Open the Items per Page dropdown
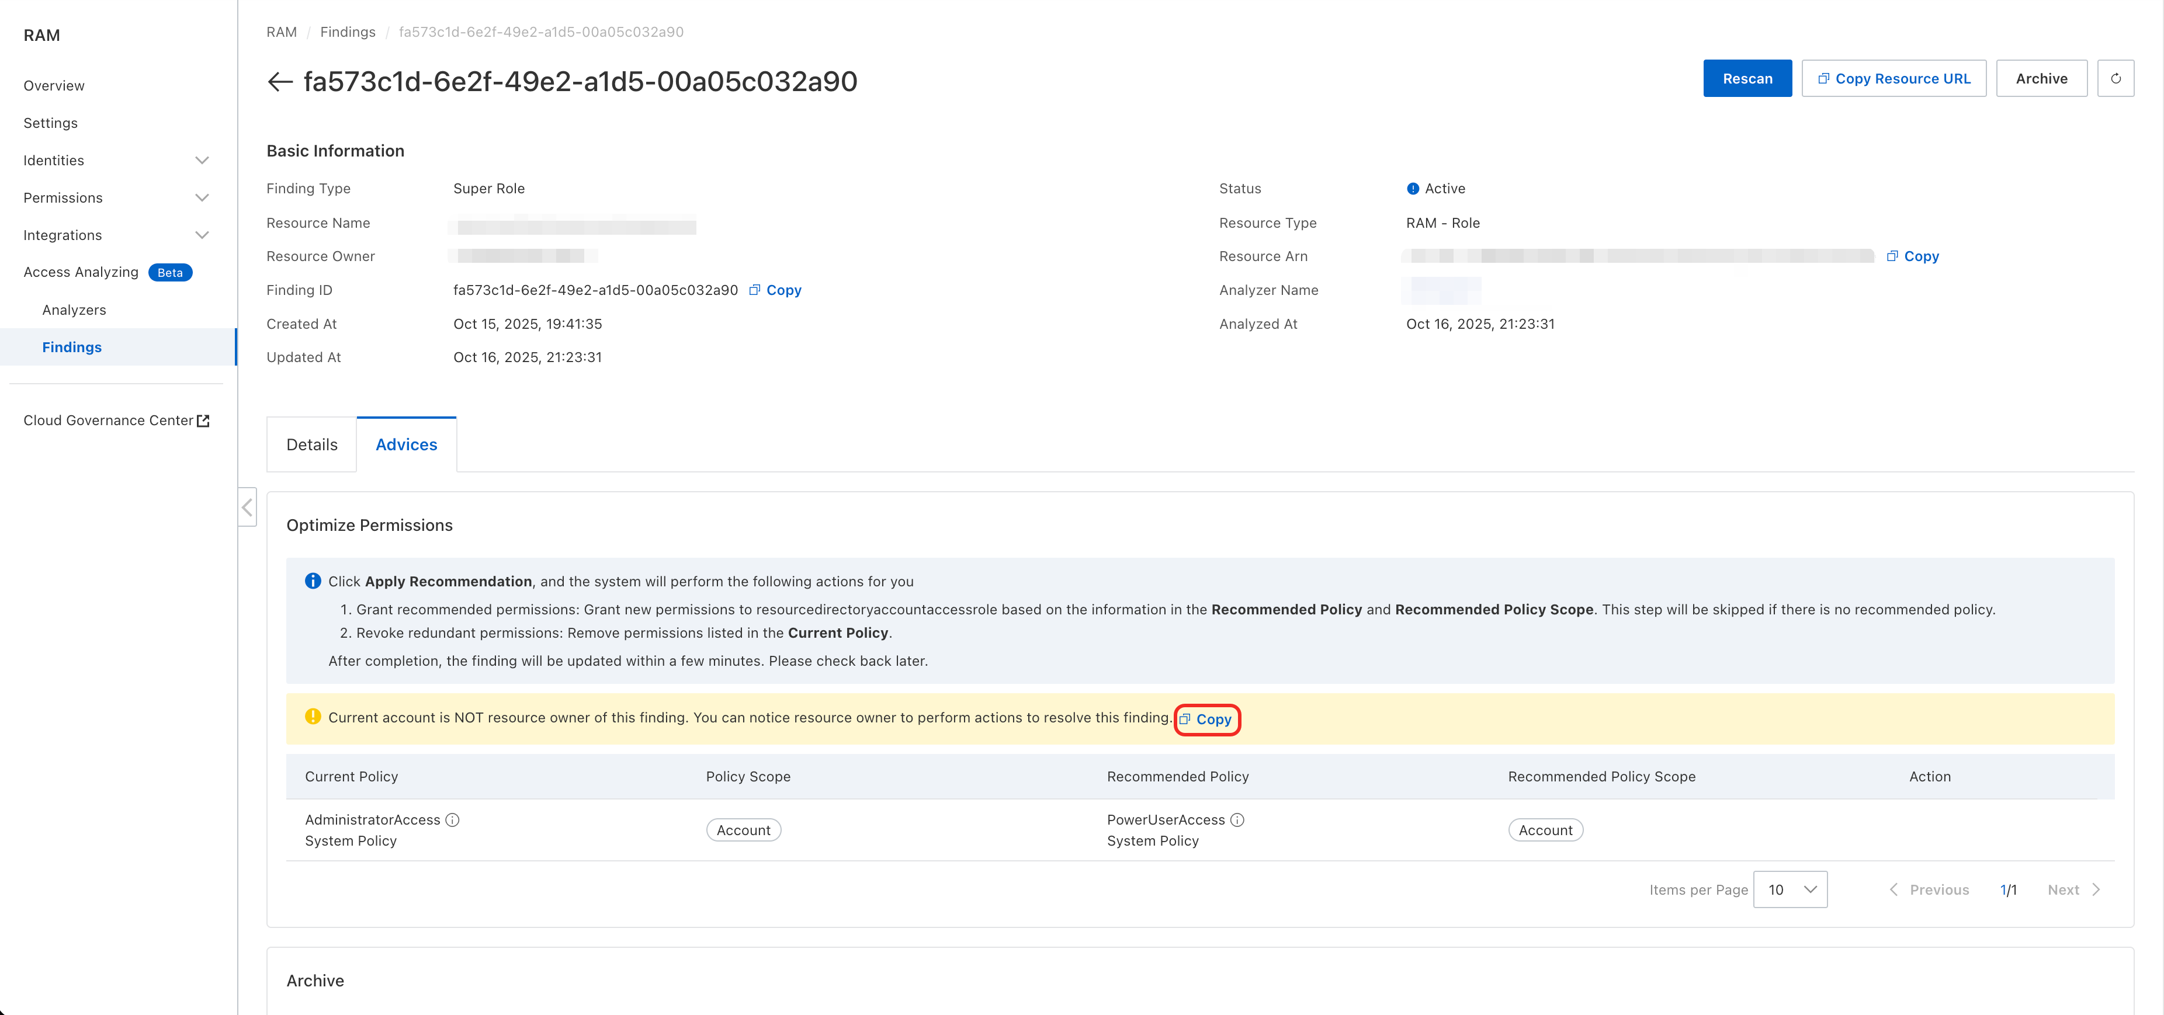2164x1015 pixels. (1790, 889)
